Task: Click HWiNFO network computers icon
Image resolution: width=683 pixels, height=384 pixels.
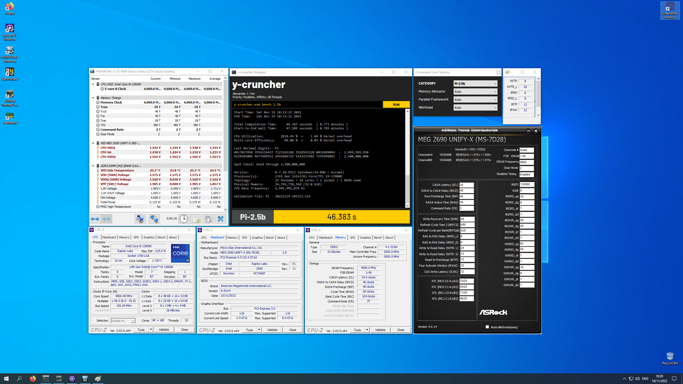Action: [x=154, y=219]
